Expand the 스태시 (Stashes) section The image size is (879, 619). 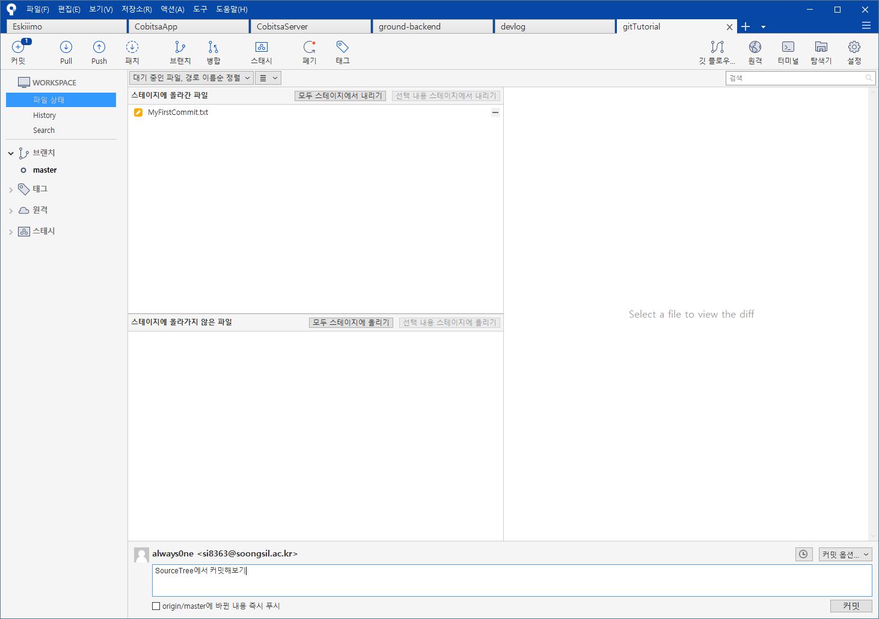[x=11, y=232]
